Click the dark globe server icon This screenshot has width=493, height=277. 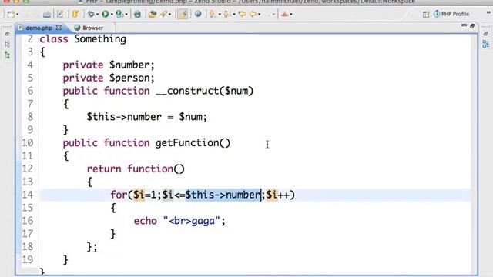pos(137,14)
